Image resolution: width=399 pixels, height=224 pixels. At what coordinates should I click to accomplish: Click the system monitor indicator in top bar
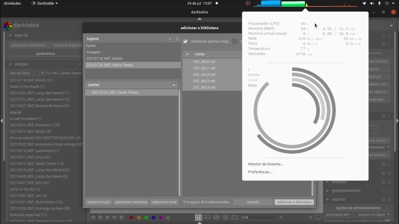305,4
